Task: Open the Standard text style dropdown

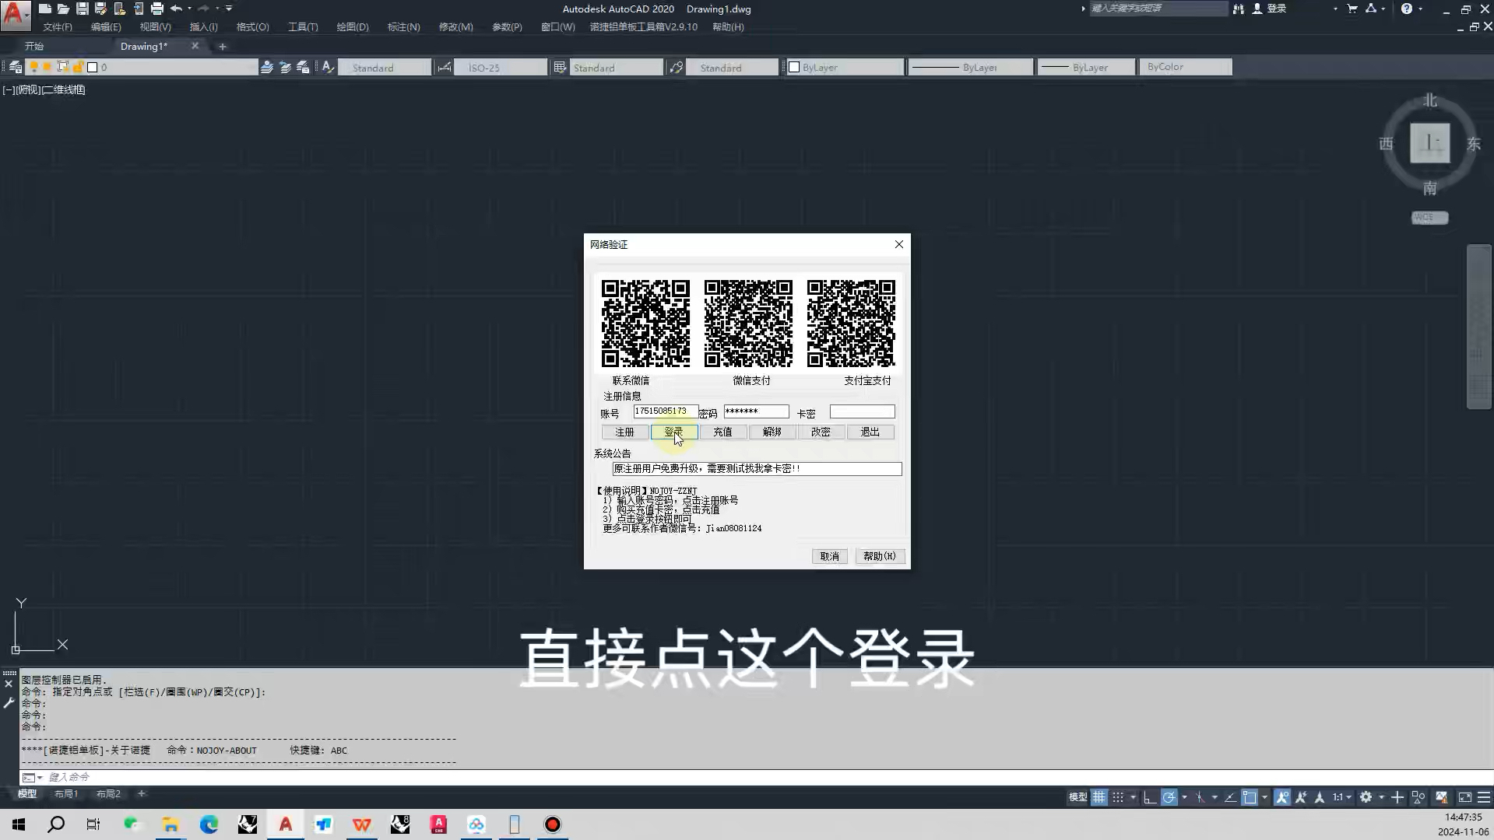Action: pyautogui.click(x=385, y=68)
